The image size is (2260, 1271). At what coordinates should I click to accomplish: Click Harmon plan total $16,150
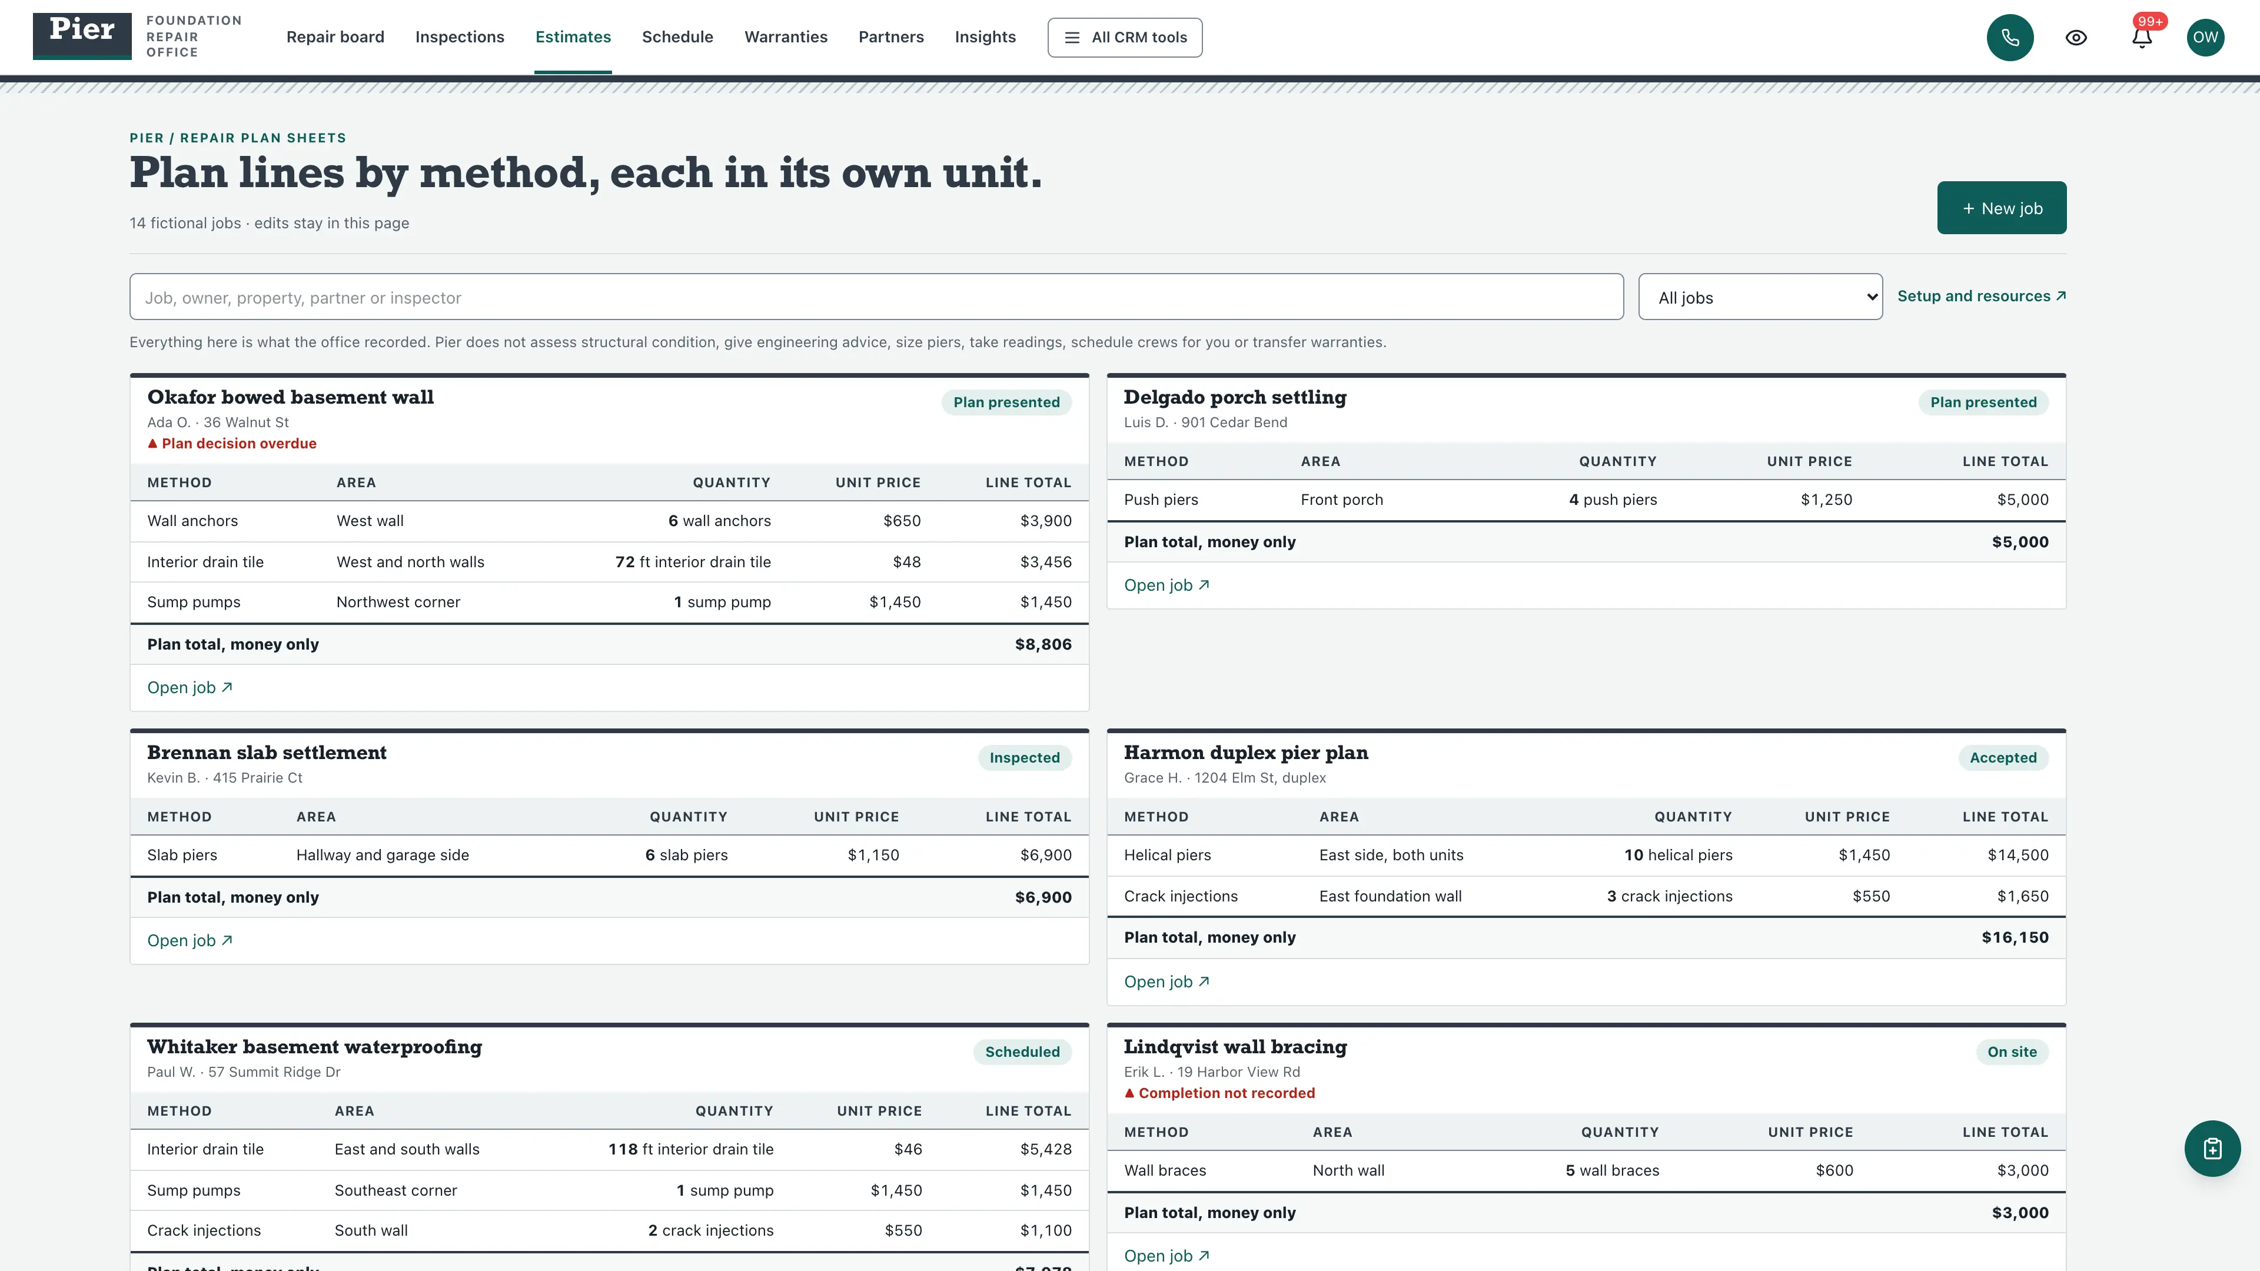click(2015, 937)
